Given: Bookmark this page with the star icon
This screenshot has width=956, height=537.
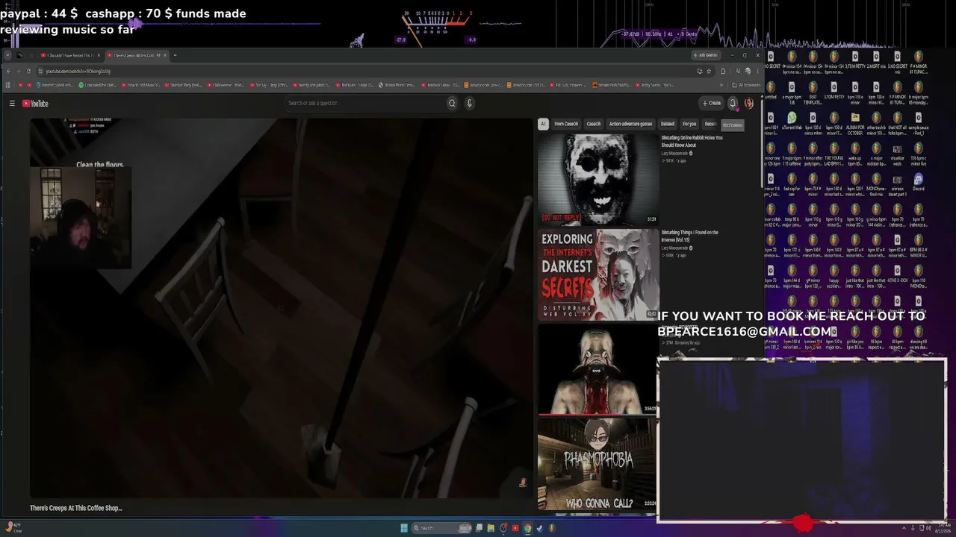Looking at the screenshot, I should [710, 72].
